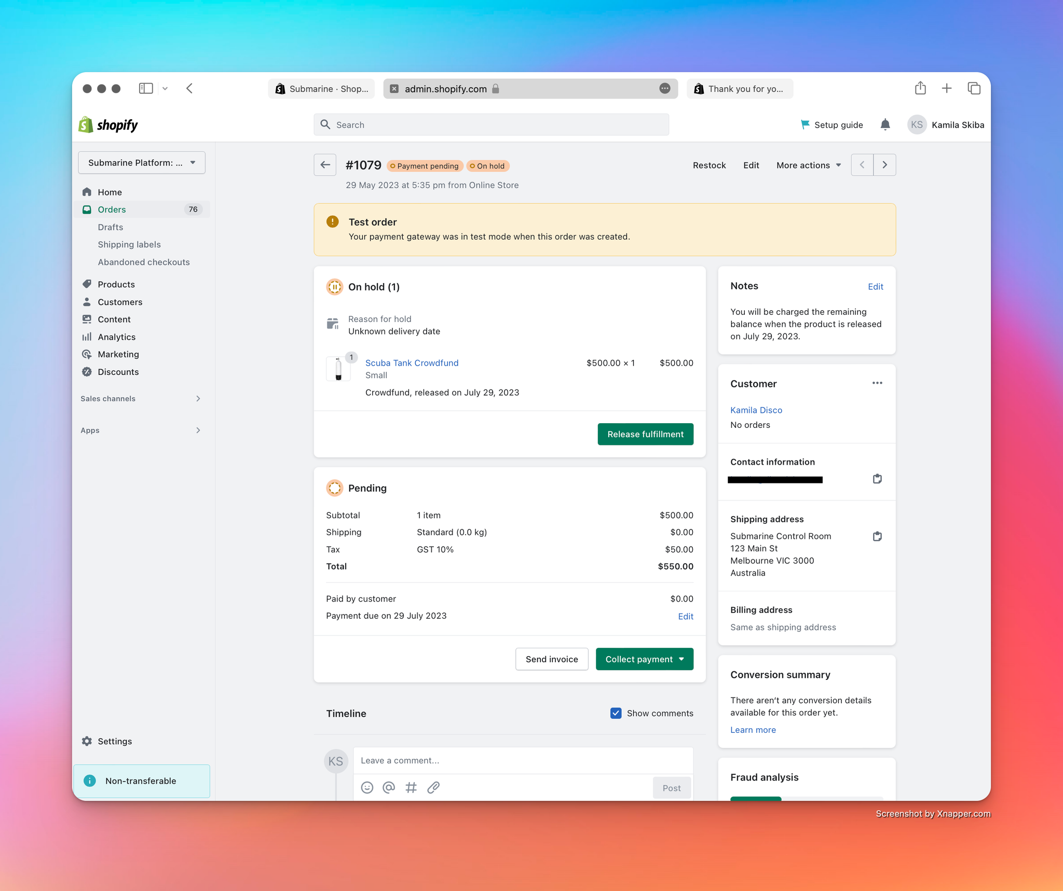The height and width of the screenshot is (891, 1063).
Task: Click Release fulfillment button
Action: click(645, 434)
